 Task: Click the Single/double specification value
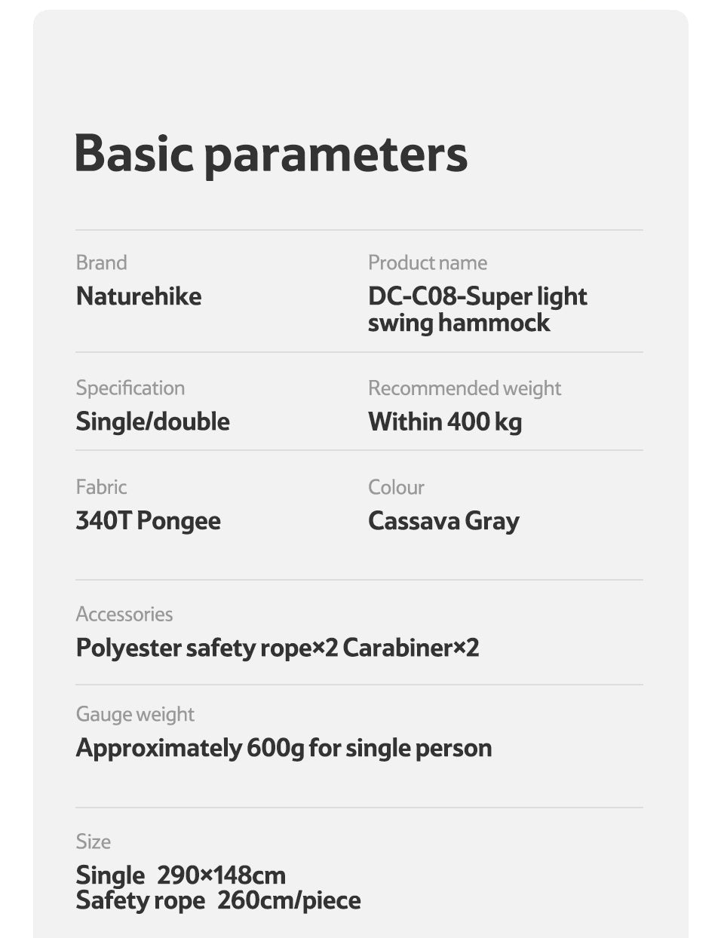click(152, 421)
